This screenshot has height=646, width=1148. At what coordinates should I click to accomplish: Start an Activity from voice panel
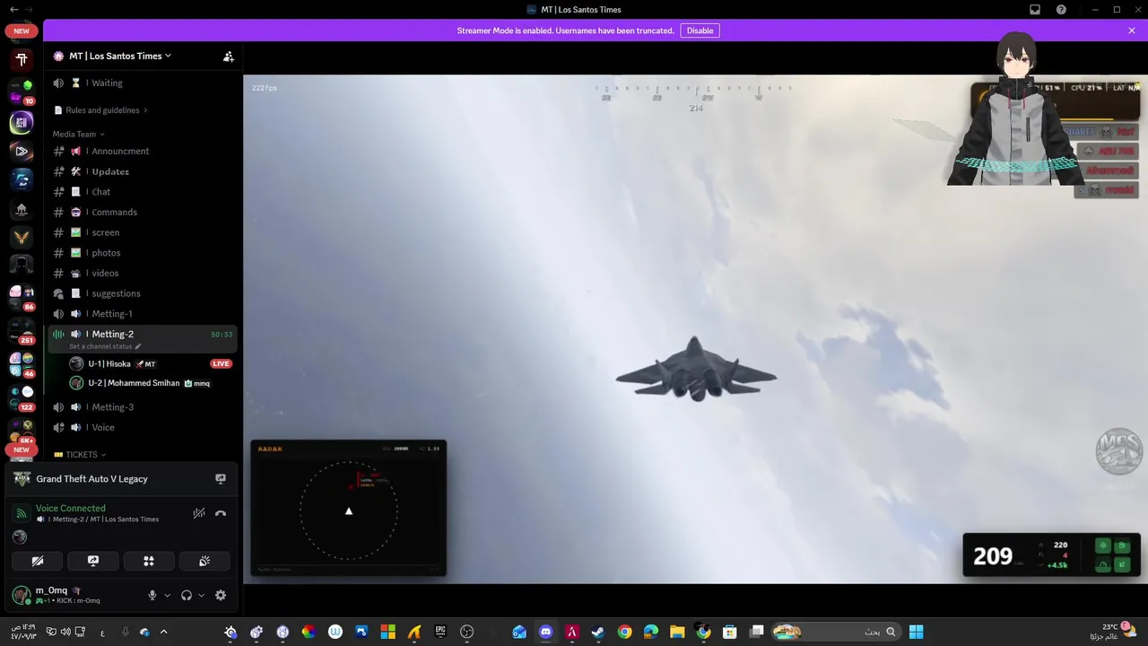(149, 561)
